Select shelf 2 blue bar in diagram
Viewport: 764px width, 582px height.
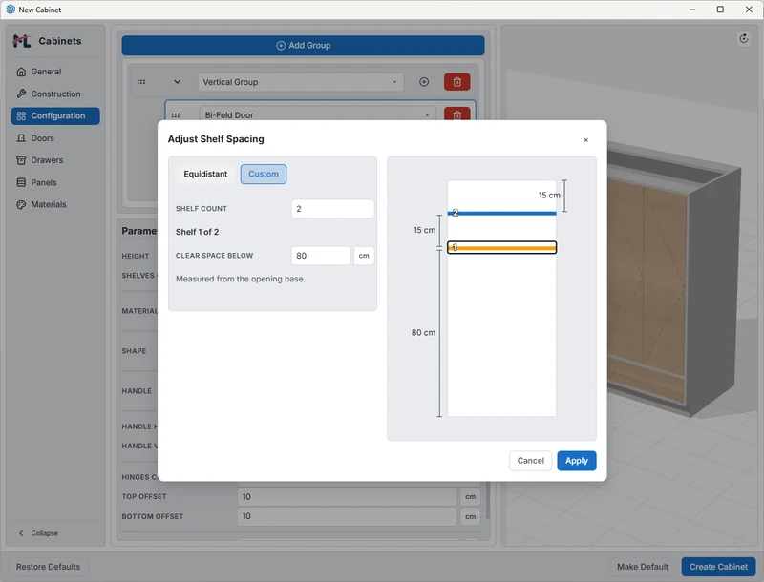[502, 213]
